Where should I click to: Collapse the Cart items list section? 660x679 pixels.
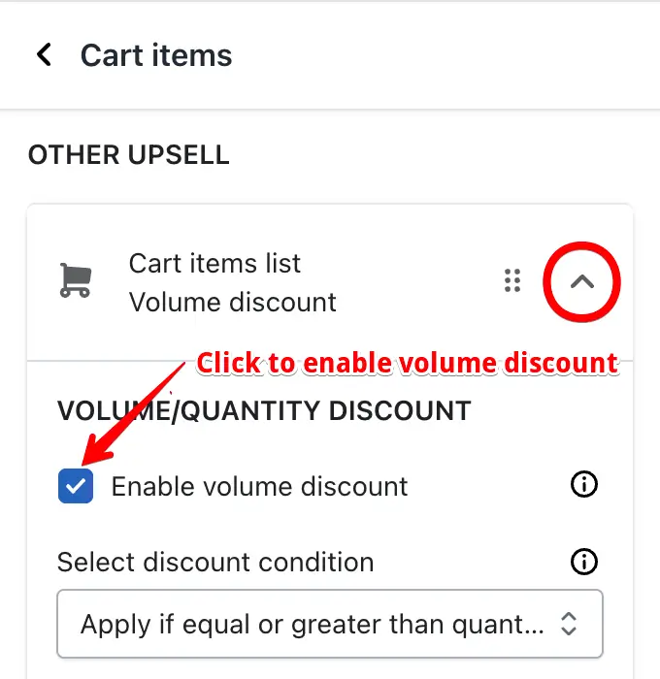(x=582, y=282)
